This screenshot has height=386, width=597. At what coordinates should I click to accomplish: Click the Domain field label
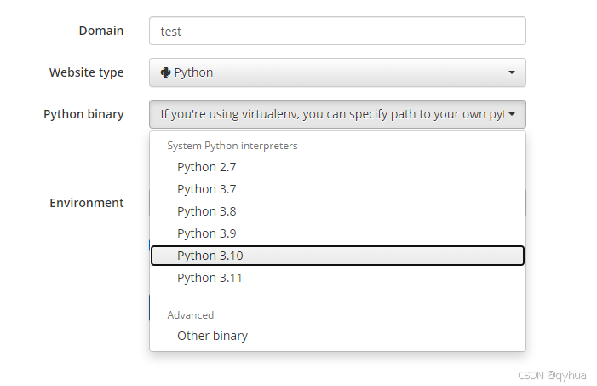tap(101, 31)
